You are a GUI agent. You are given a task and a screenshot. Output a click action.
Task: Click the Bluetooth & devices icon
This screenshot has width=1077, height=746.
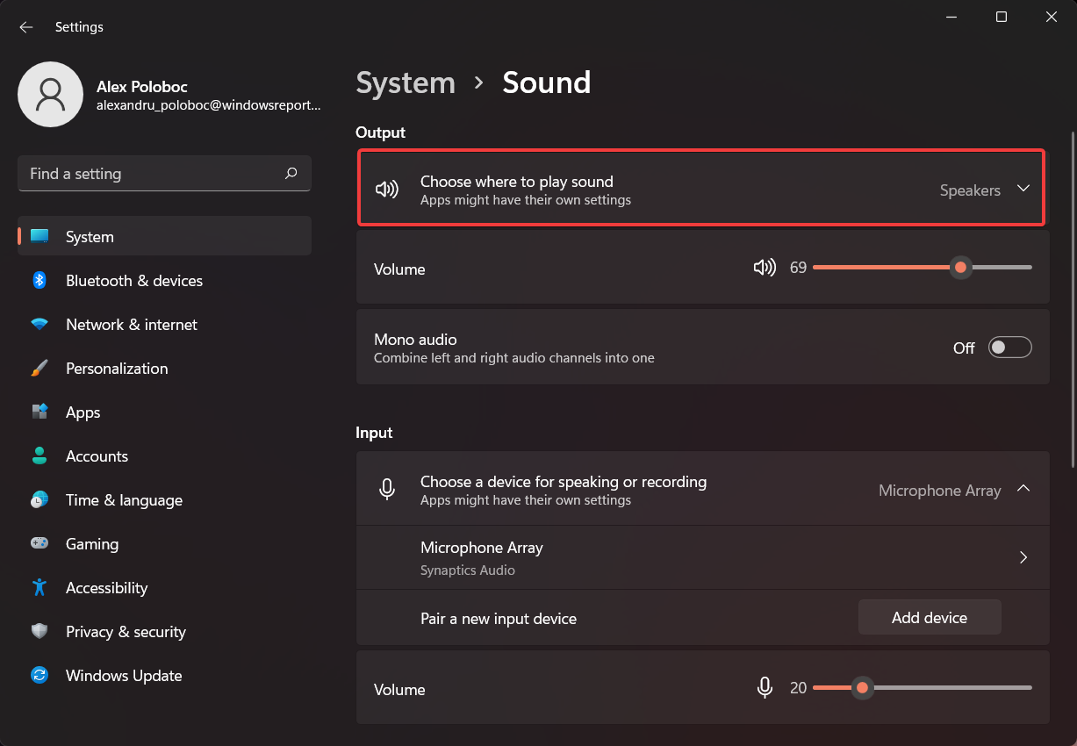tap(39, 281)
